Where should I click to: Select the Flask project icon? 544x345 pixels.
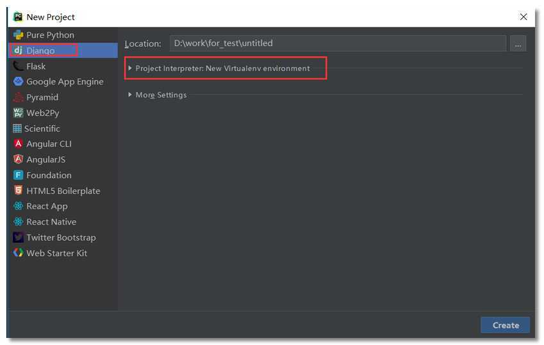point(18,66)
